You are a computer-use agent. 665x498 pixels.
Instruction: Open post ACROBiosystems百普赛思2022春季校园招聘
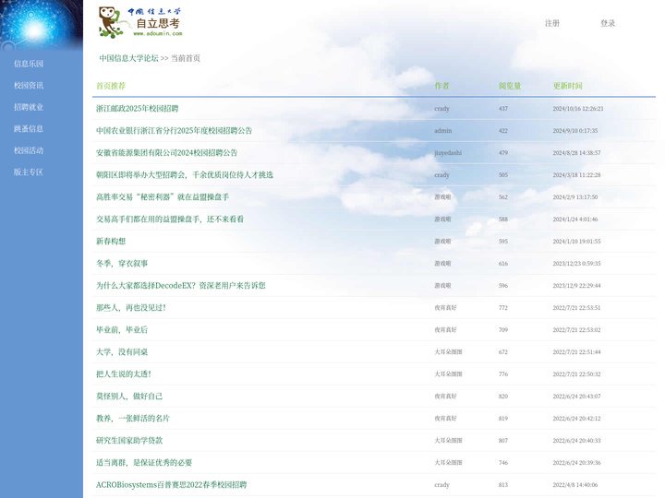pos(172,484)
